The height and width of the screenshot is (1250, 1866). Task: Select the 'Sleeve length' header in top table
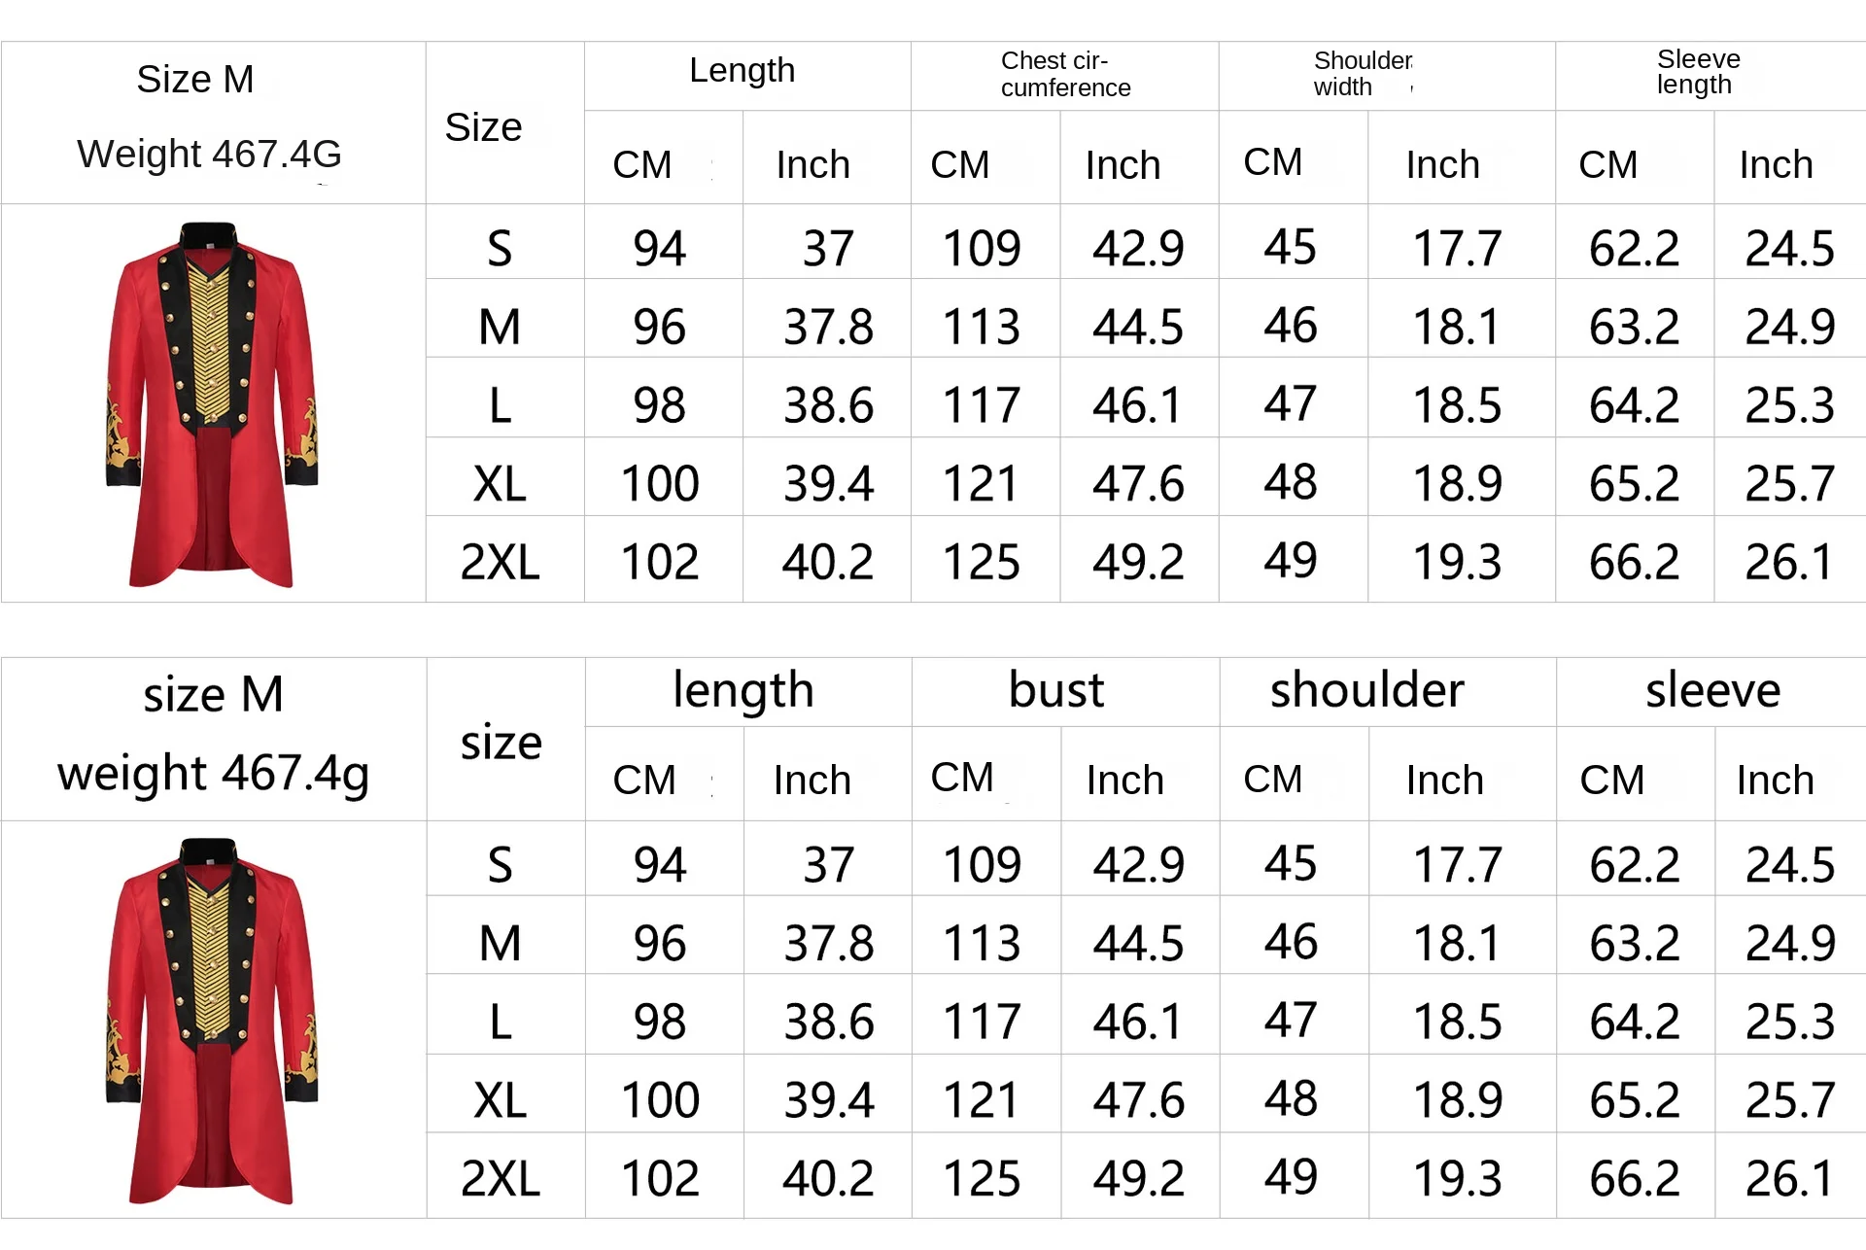point(1698,72)
